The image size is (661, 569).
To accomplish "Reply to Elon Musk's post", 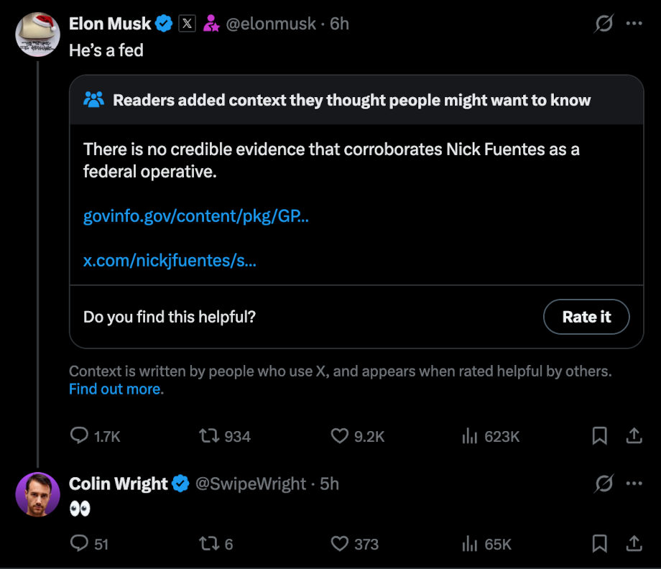I will point(79,436).
